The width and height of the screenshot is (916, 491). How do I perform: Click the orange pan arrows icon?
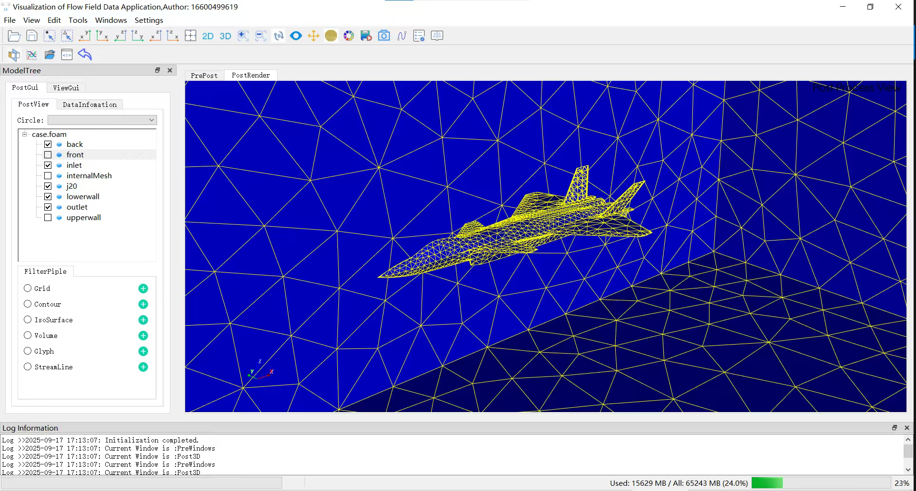[314, 36]
